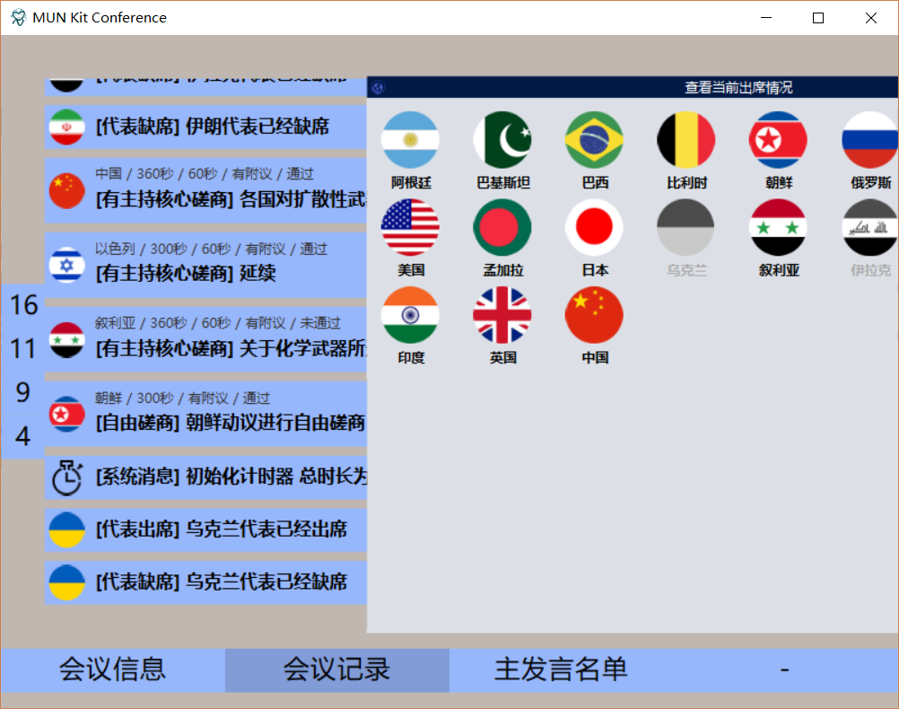Toggle Iraq's attendance status flag
The height and width of the screenshot is (709, 899).
[x=869, y=226]
